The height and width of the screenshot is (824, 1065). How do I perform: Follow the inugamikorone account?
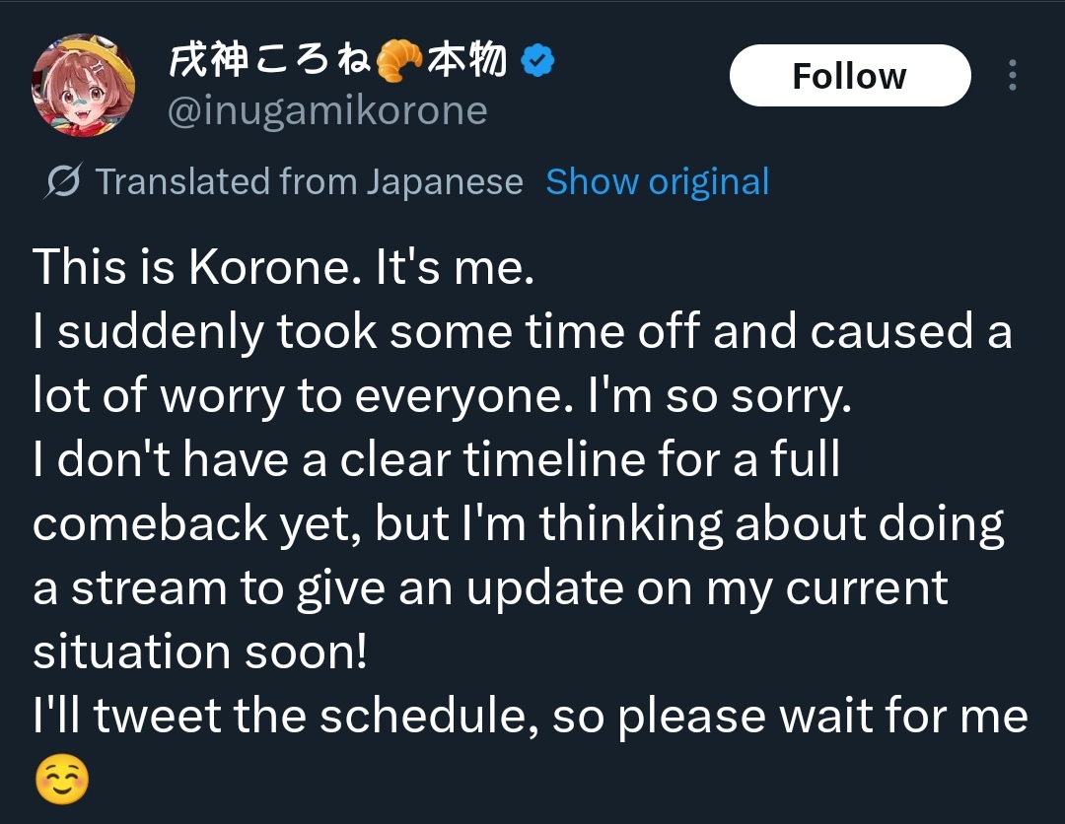click(849, 76)
